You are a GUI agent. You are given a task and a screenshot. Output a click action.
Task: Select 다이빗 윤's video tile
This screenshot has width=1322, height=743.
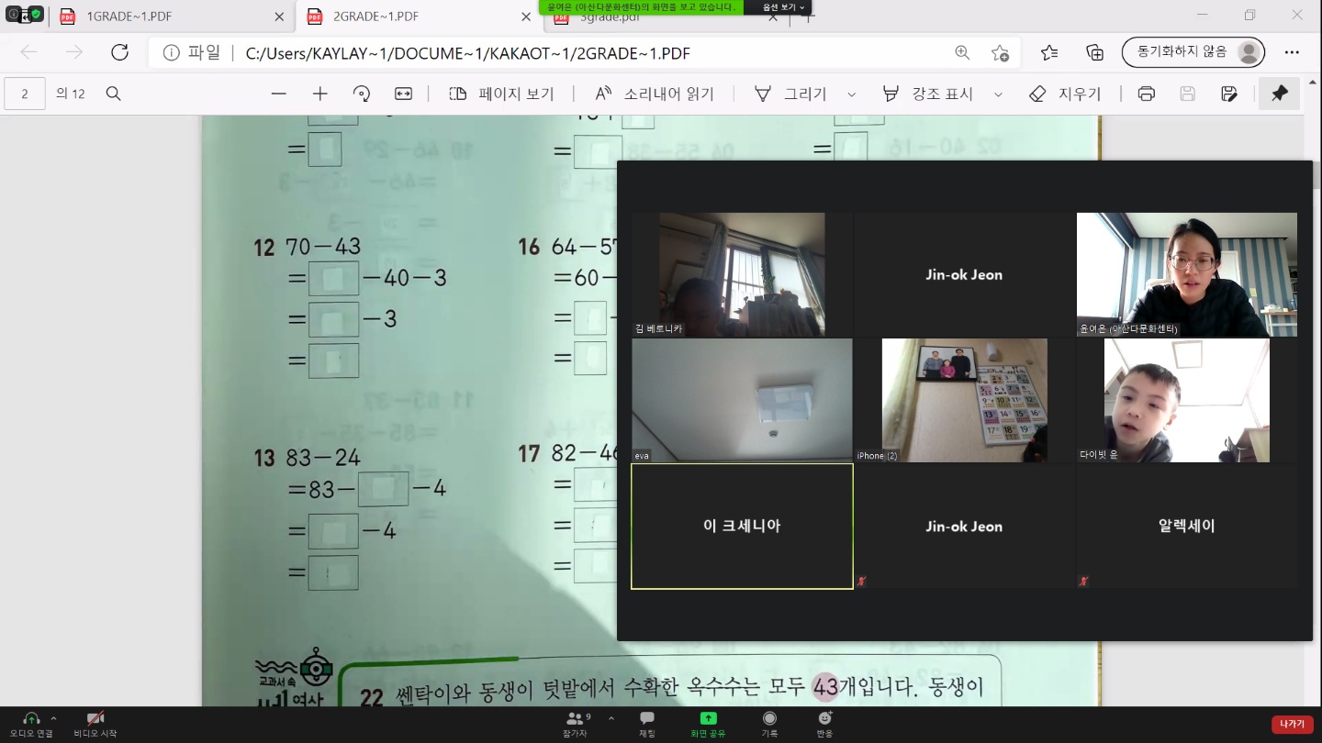1186,400
